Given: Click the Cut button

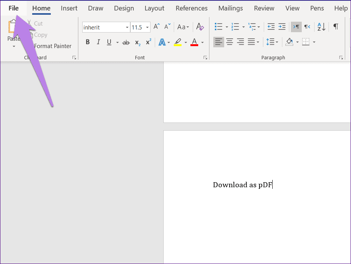Looking at the screenshot, I should (x=35, y=24).
